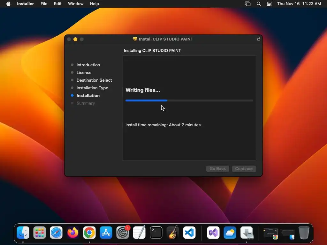
Task: Launch Firefox from the dock
Action: (x=73, y=232)
